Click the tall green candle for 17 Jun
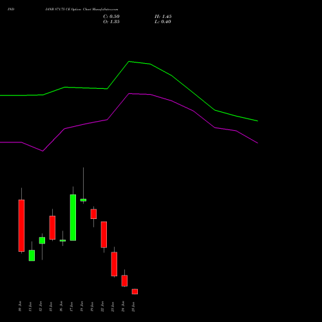 click(73, 218)
